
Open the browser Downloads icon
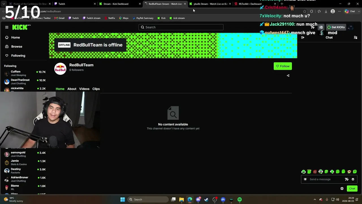pyautogui.click(x=326, y=11)
